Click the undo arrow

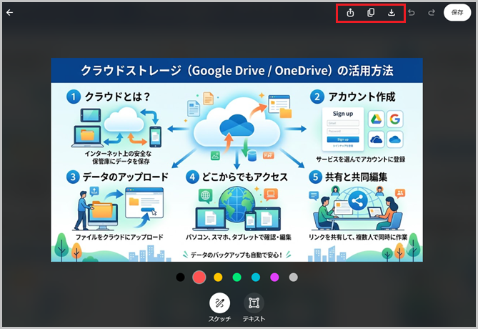pos(412,12)
